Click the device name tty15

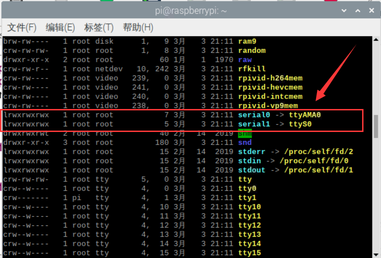pos(250,253)
